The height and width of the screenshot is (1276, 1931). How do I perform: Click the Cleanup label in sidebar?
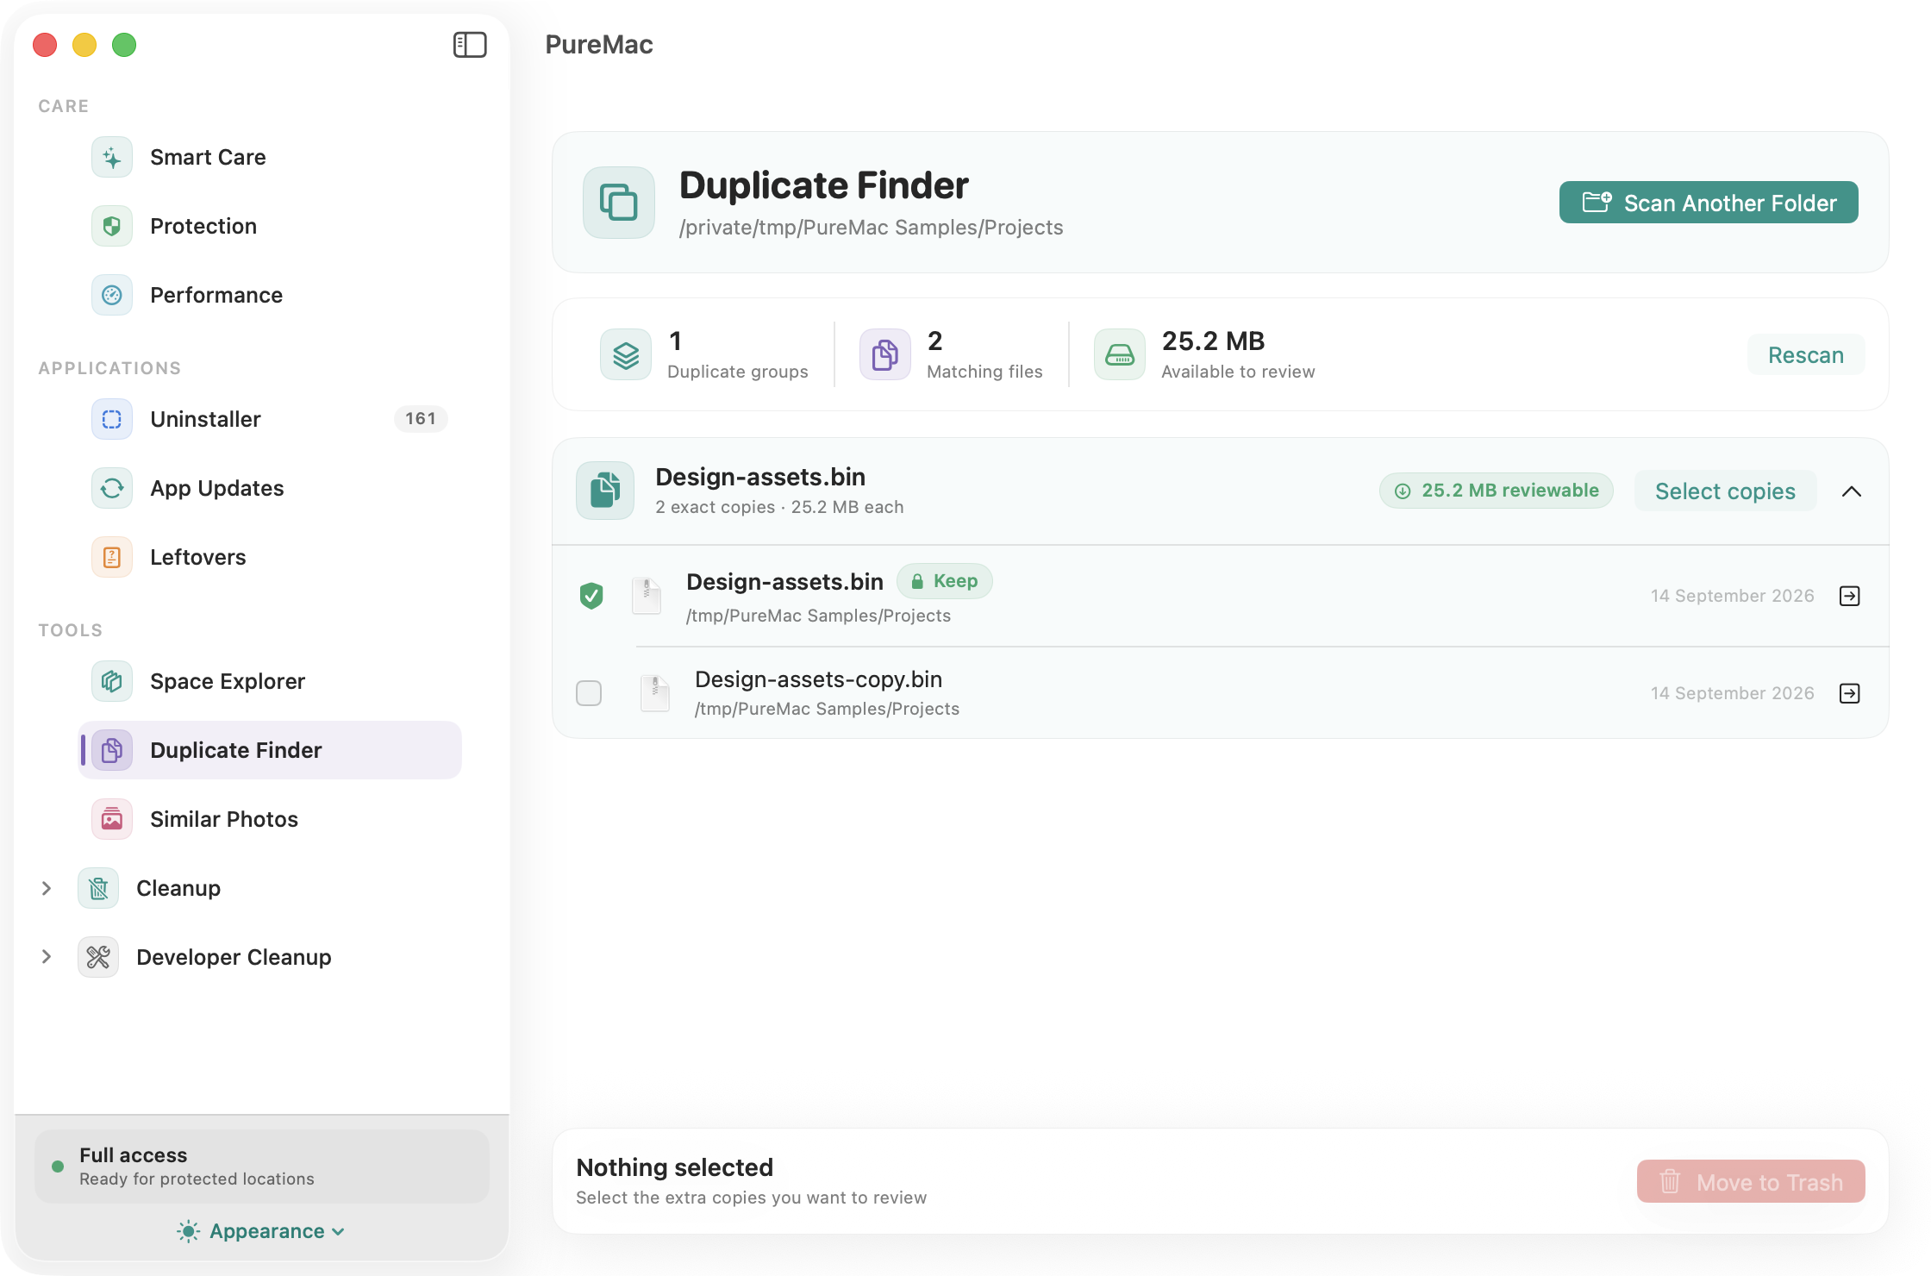point(178,888)
